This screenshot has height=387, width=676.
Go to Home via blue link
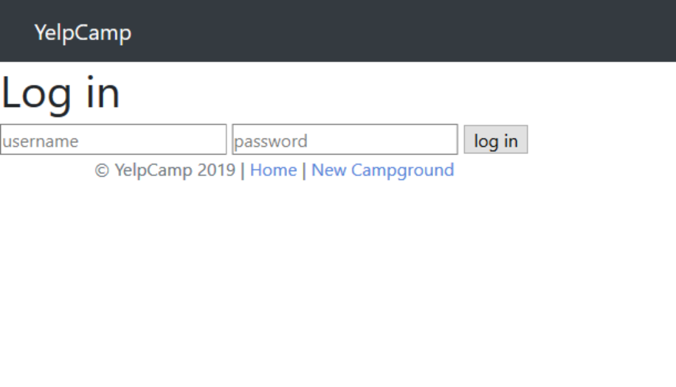click(x=273, y=170)
